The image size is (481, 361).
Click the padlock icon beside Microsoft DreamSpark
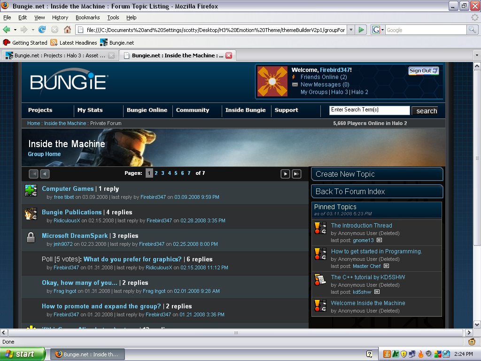click(x=31, y=238)
